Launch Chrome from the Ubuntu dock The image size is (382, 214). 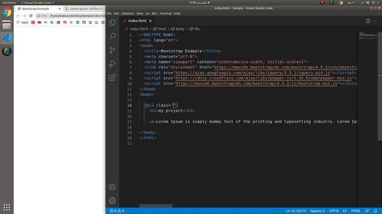7,12
